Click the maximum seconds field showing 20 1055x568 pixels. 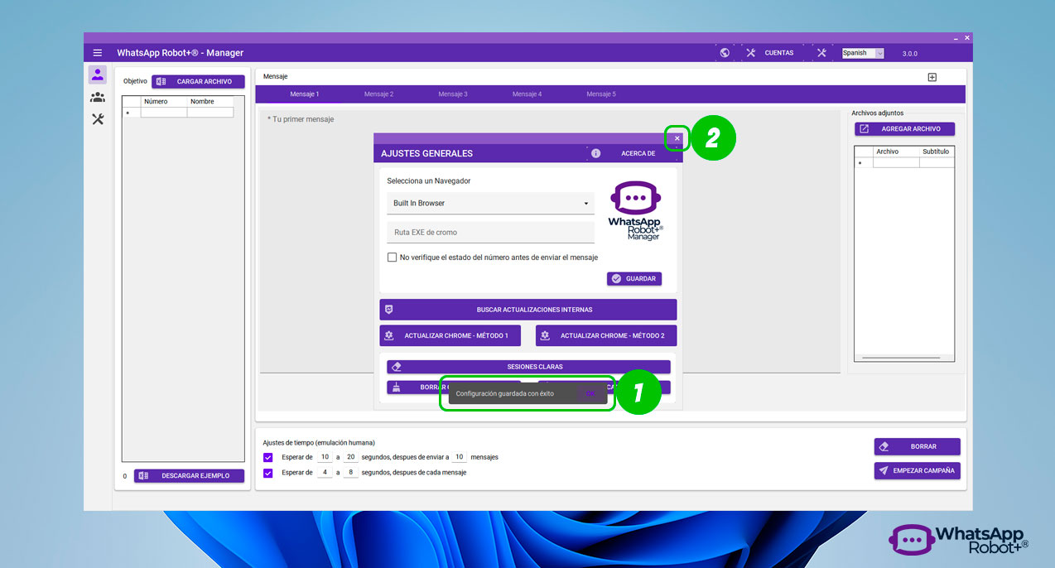click(x=350, y=457)
